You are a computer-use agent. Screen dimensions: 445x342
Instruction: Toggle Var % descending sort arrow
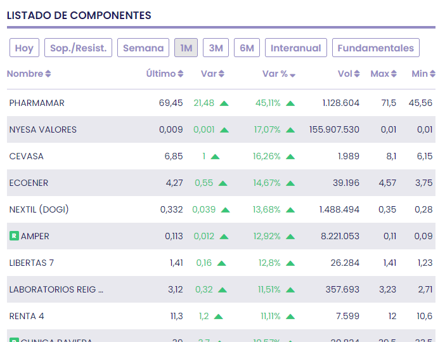(x=292, y=75)
